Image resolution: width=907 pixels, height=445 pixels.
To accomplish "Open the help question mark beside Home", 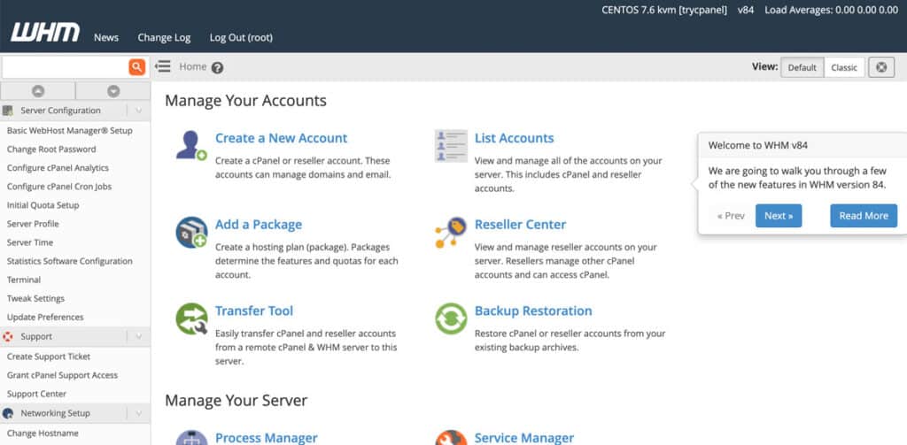I will tap(217, 67).
